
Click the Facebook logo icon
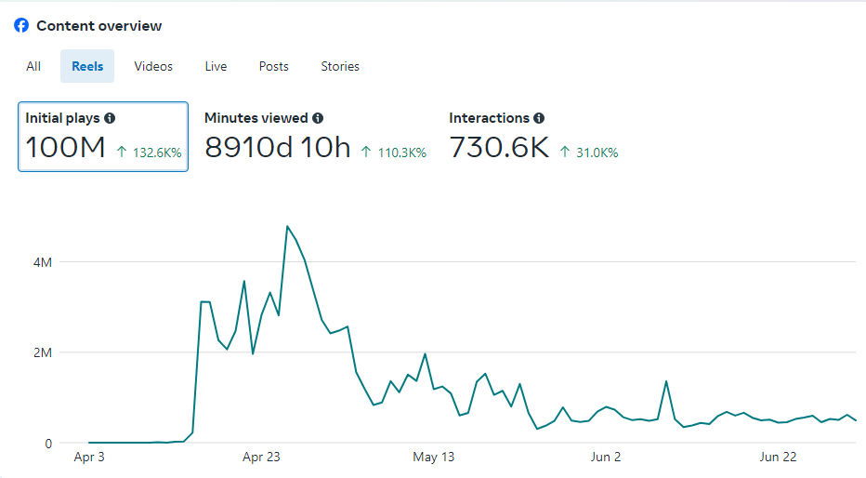[21, 26]
